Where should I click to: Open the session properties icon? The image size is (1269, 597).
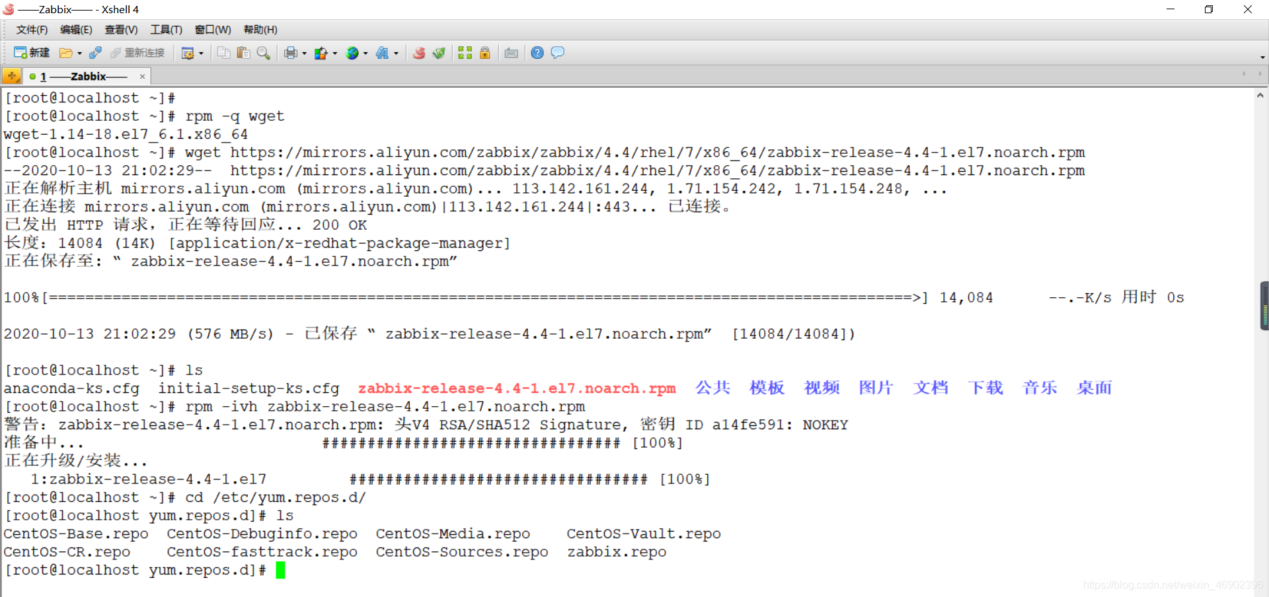(x=188, y=53)
